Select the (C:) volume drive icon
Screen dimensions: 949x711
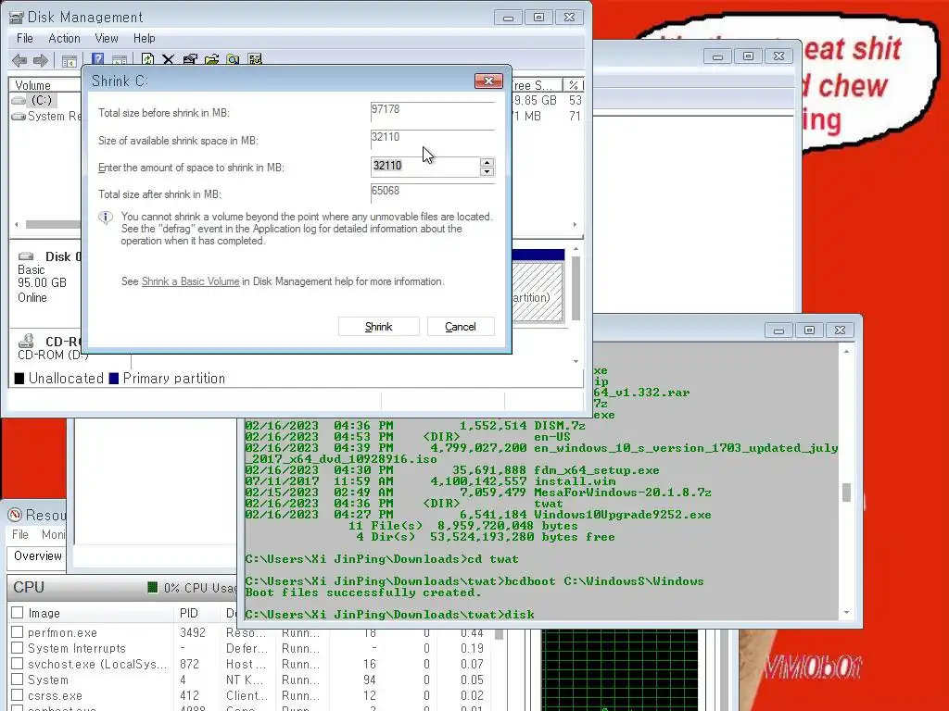(x=19, y=100)
